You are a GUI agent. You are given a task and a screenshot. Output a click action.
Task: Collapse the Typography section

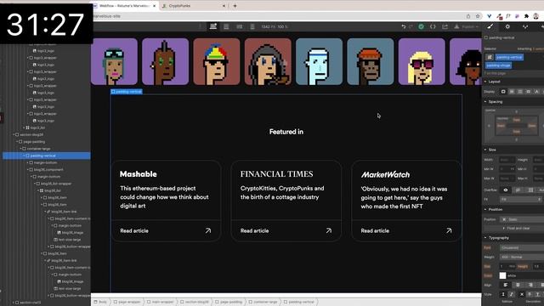485,238
